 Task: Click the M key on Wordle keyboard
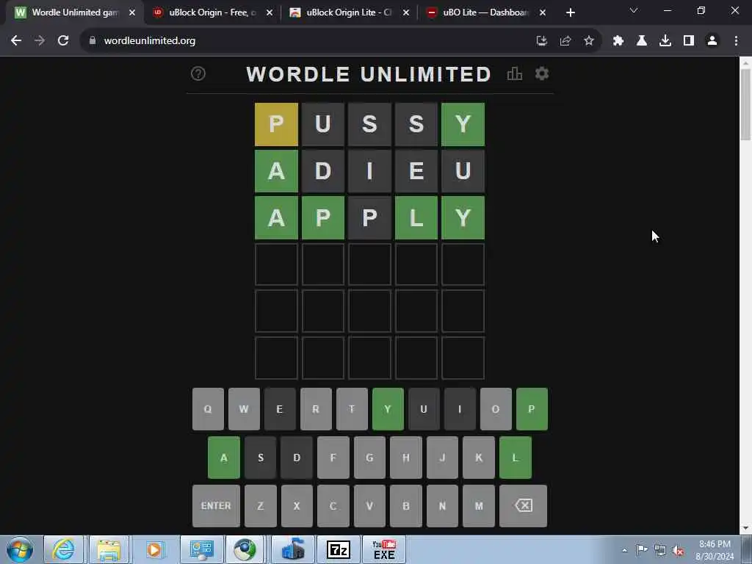479,505
